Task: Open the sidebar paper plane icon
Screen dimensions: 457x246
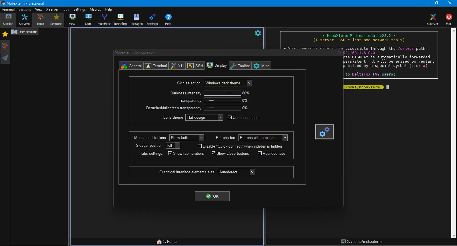Action: (5, 58)
